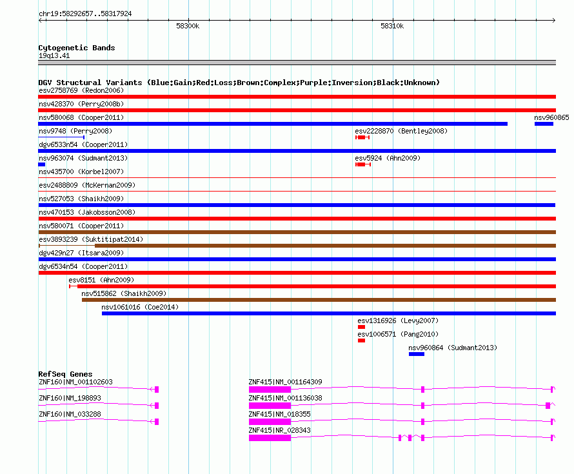
Task: Open the DGV Structural Variants track title
Action: 239,83
